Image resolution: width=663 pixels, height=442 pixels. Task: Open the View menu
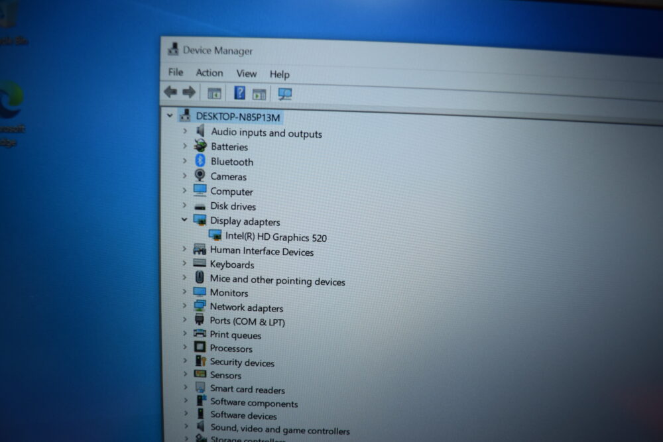pos(247,74)
